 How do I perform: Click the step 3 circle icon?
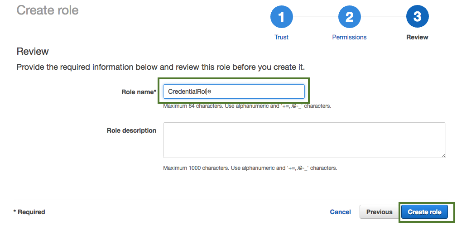coord(417,17)
